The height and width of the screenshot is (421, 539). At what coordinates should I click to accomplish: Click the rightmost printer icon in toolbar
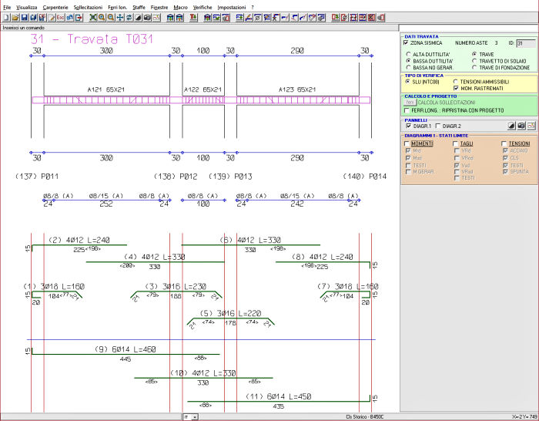click(380, 18)
